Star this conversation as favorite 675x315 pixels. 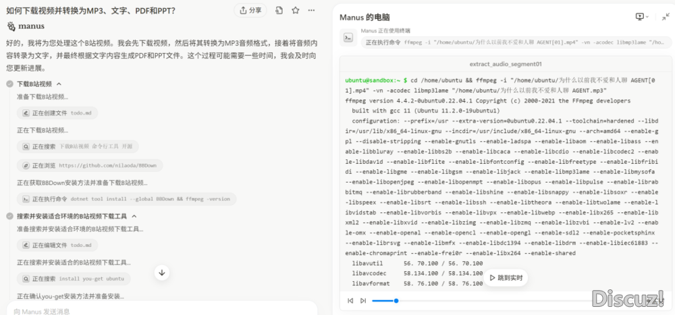coord(296,10)
